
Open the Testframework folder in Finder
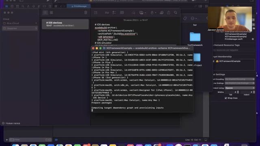click(x=195, y=39)
